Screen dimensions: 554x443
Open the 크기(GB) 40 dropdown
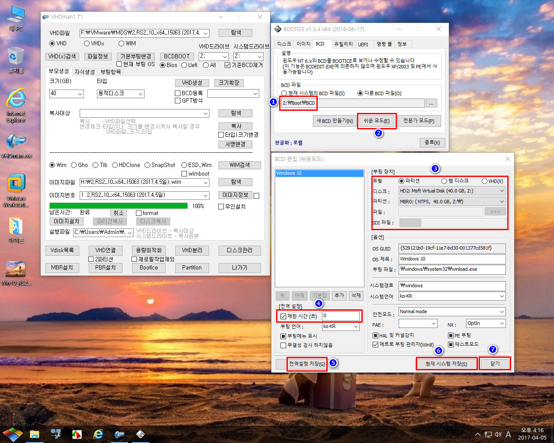80,93
